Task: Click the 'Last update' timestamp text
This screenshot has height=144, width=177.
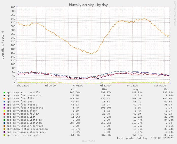Action: [x=145, y=138]
